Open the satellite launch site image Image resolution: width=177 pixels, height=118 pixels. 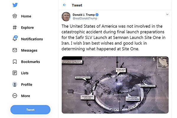click(x=115, y=85)
